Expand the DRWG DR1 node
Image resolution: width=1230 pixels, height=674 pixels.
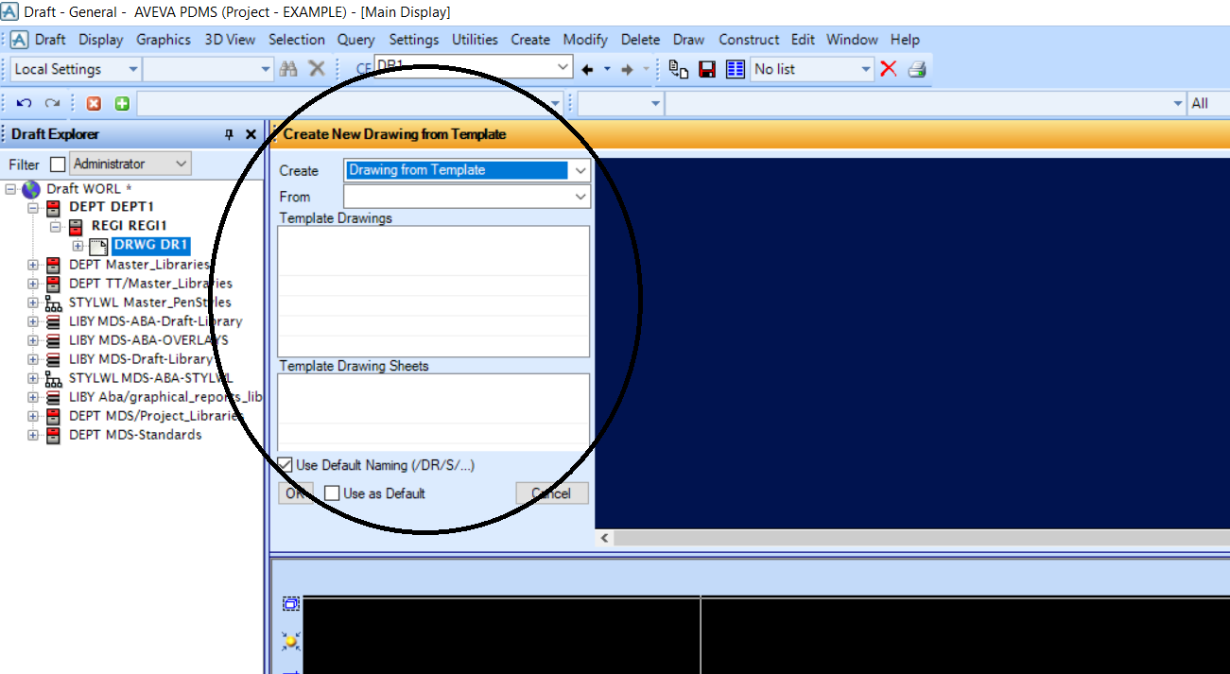[x=78, y=246]
